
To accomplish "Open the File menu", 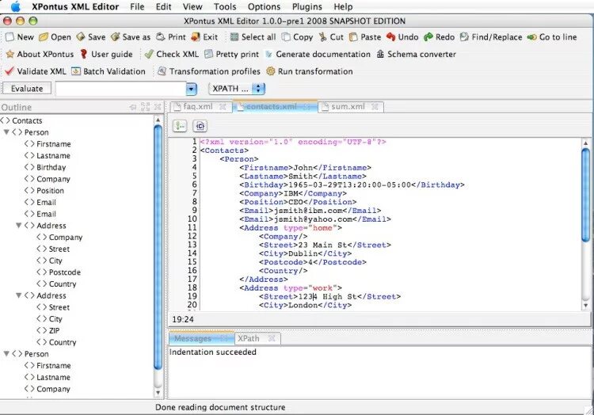I will 137,7.
